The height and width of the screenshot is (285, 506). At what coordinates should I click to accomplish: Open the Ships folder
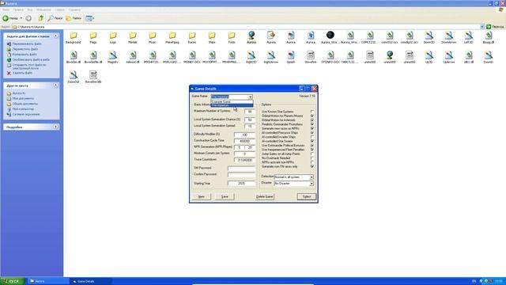(212, 37)
